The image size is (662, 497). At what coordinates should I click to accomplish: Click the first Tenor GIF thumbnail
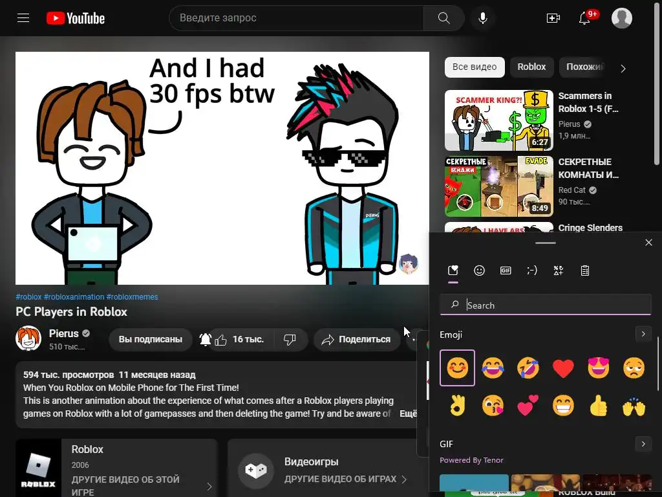pyautogui.click(x=474, y=483)
